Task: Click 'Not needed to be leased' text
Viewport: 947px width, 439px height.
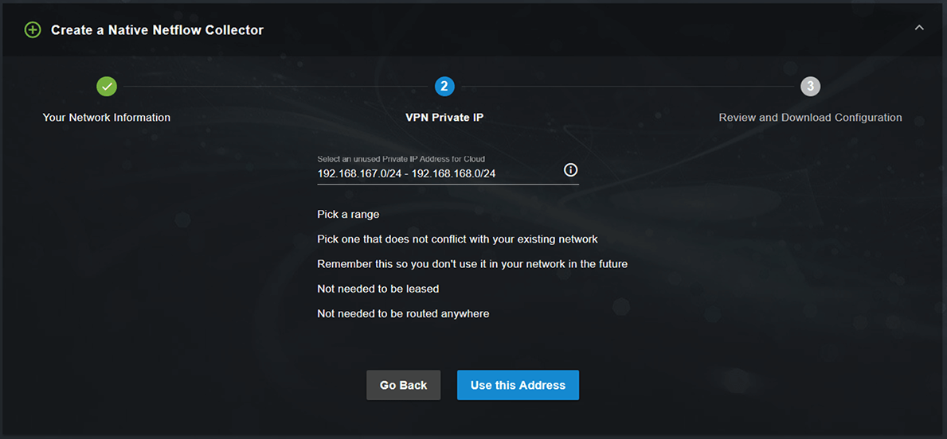Action: [x=378, y=289]
